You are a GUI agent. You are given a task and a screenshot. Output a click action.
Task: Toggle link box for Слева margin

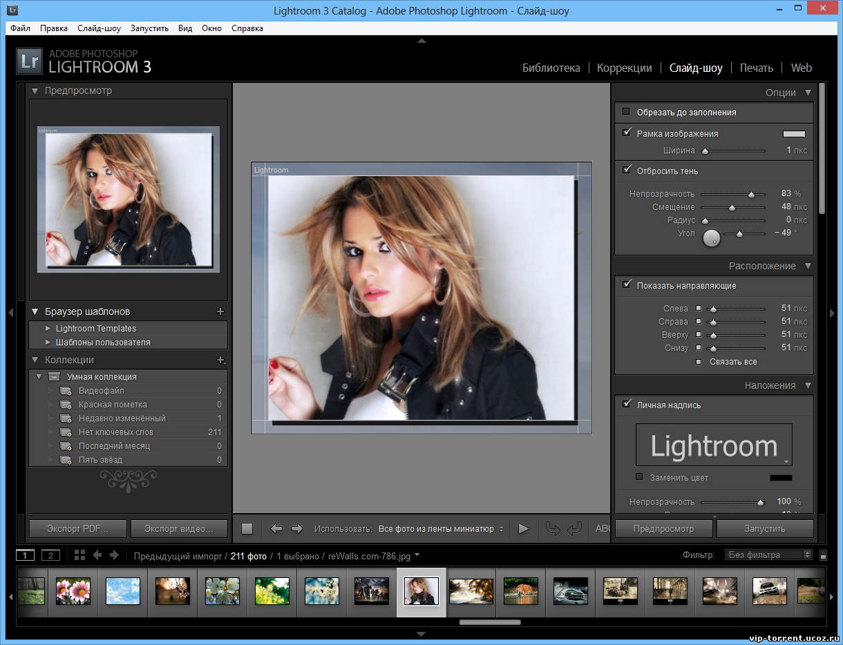click(x=699, y=308)
